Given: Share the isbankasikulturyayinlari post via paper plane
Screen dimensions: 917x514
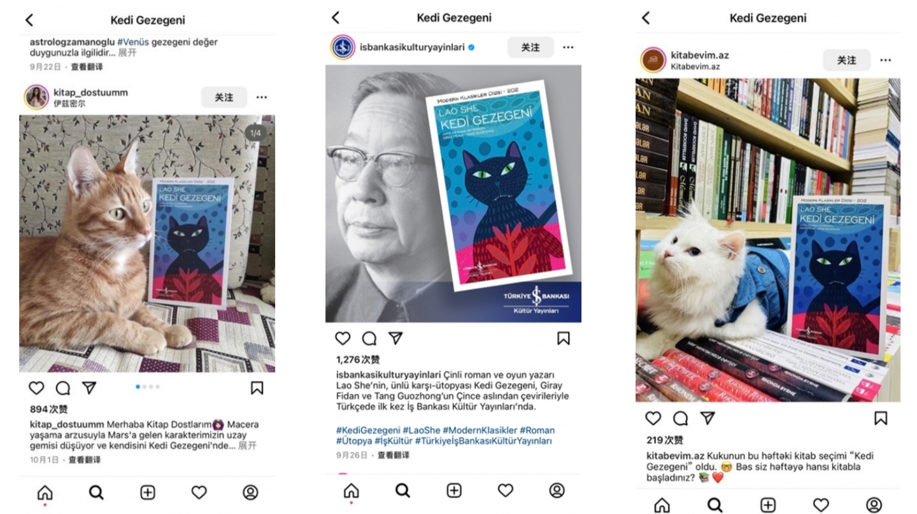Looking at the screenshot, I should coord(395,338).
